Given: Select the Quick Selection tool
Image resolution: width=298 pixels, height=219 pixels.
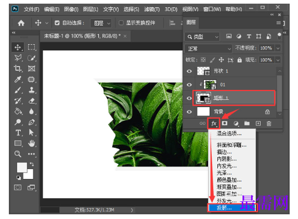Looking at the screenshot, I should click(31, 58).
